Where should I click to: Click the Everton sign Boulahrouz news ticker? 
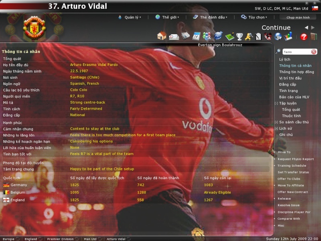(220, 45)
